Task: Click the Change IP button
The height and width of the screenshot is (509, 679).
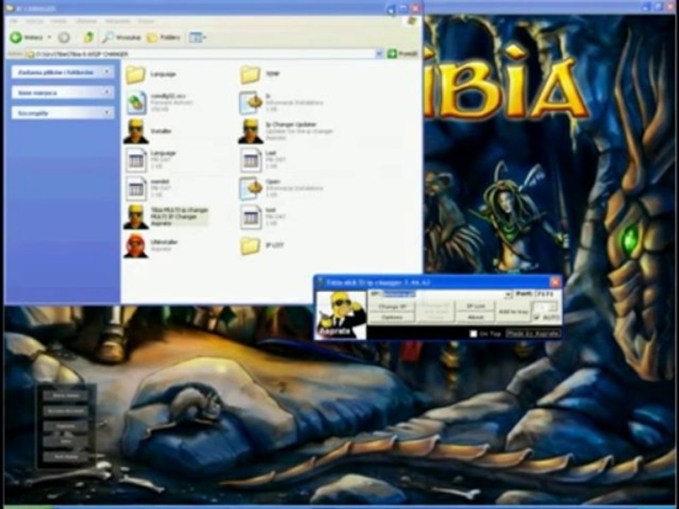Action: coord(391,306)
